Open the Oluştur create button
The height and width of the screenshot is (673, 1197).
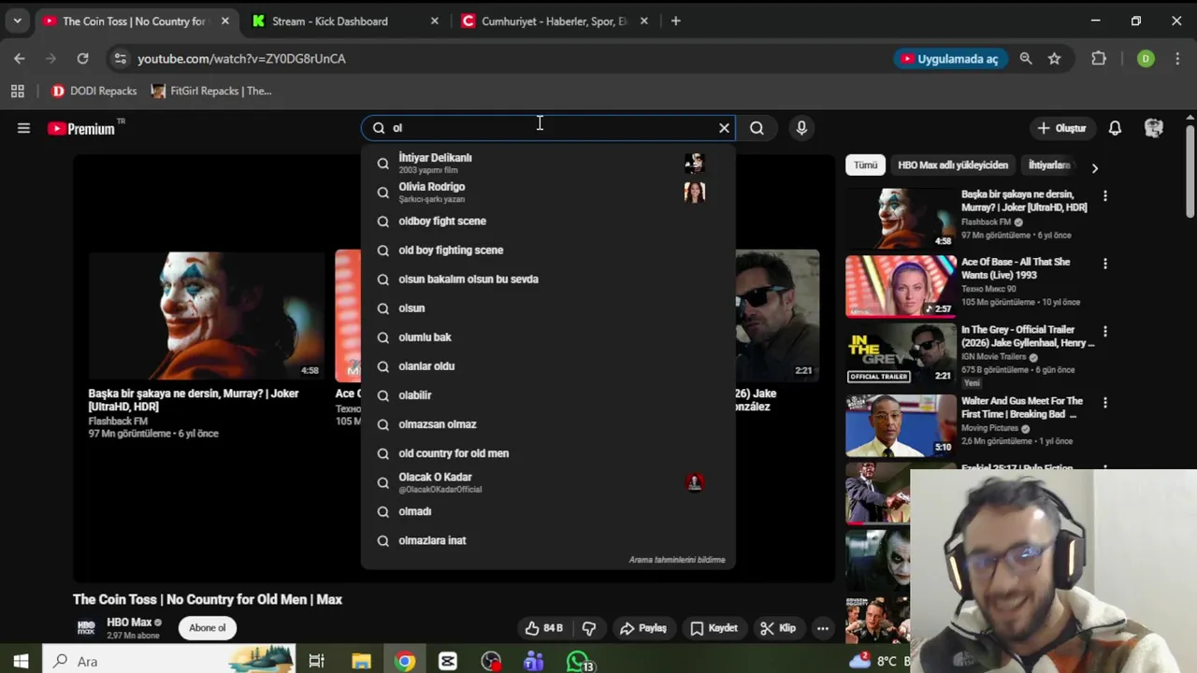click(1061, 128)
